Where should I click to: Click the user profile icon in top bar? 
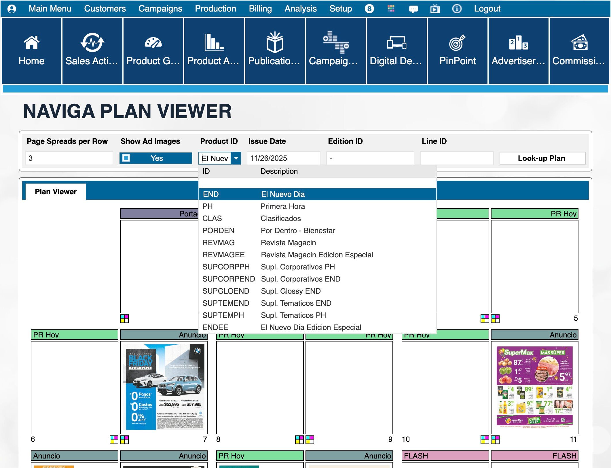tap(12, 9)
